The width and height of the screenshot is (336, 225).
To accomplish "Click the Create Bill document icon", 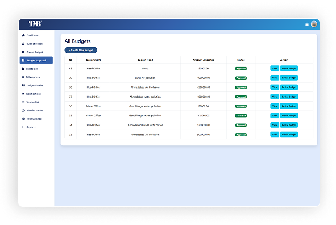I will click(x=23, y=69).
